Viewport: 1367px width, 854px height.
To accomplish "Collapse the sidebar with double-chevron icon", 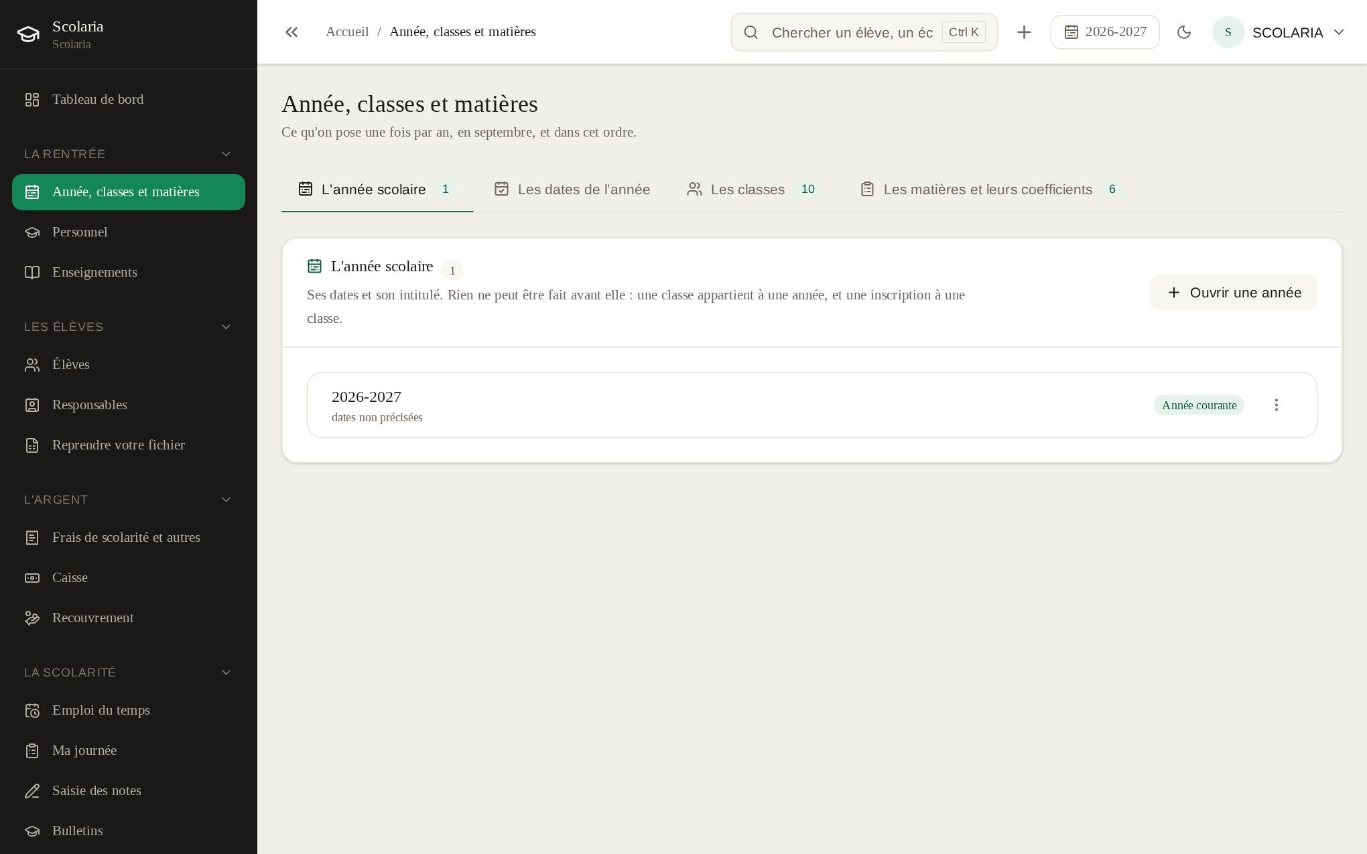I will pyautogui.click(x=291, y=32).
